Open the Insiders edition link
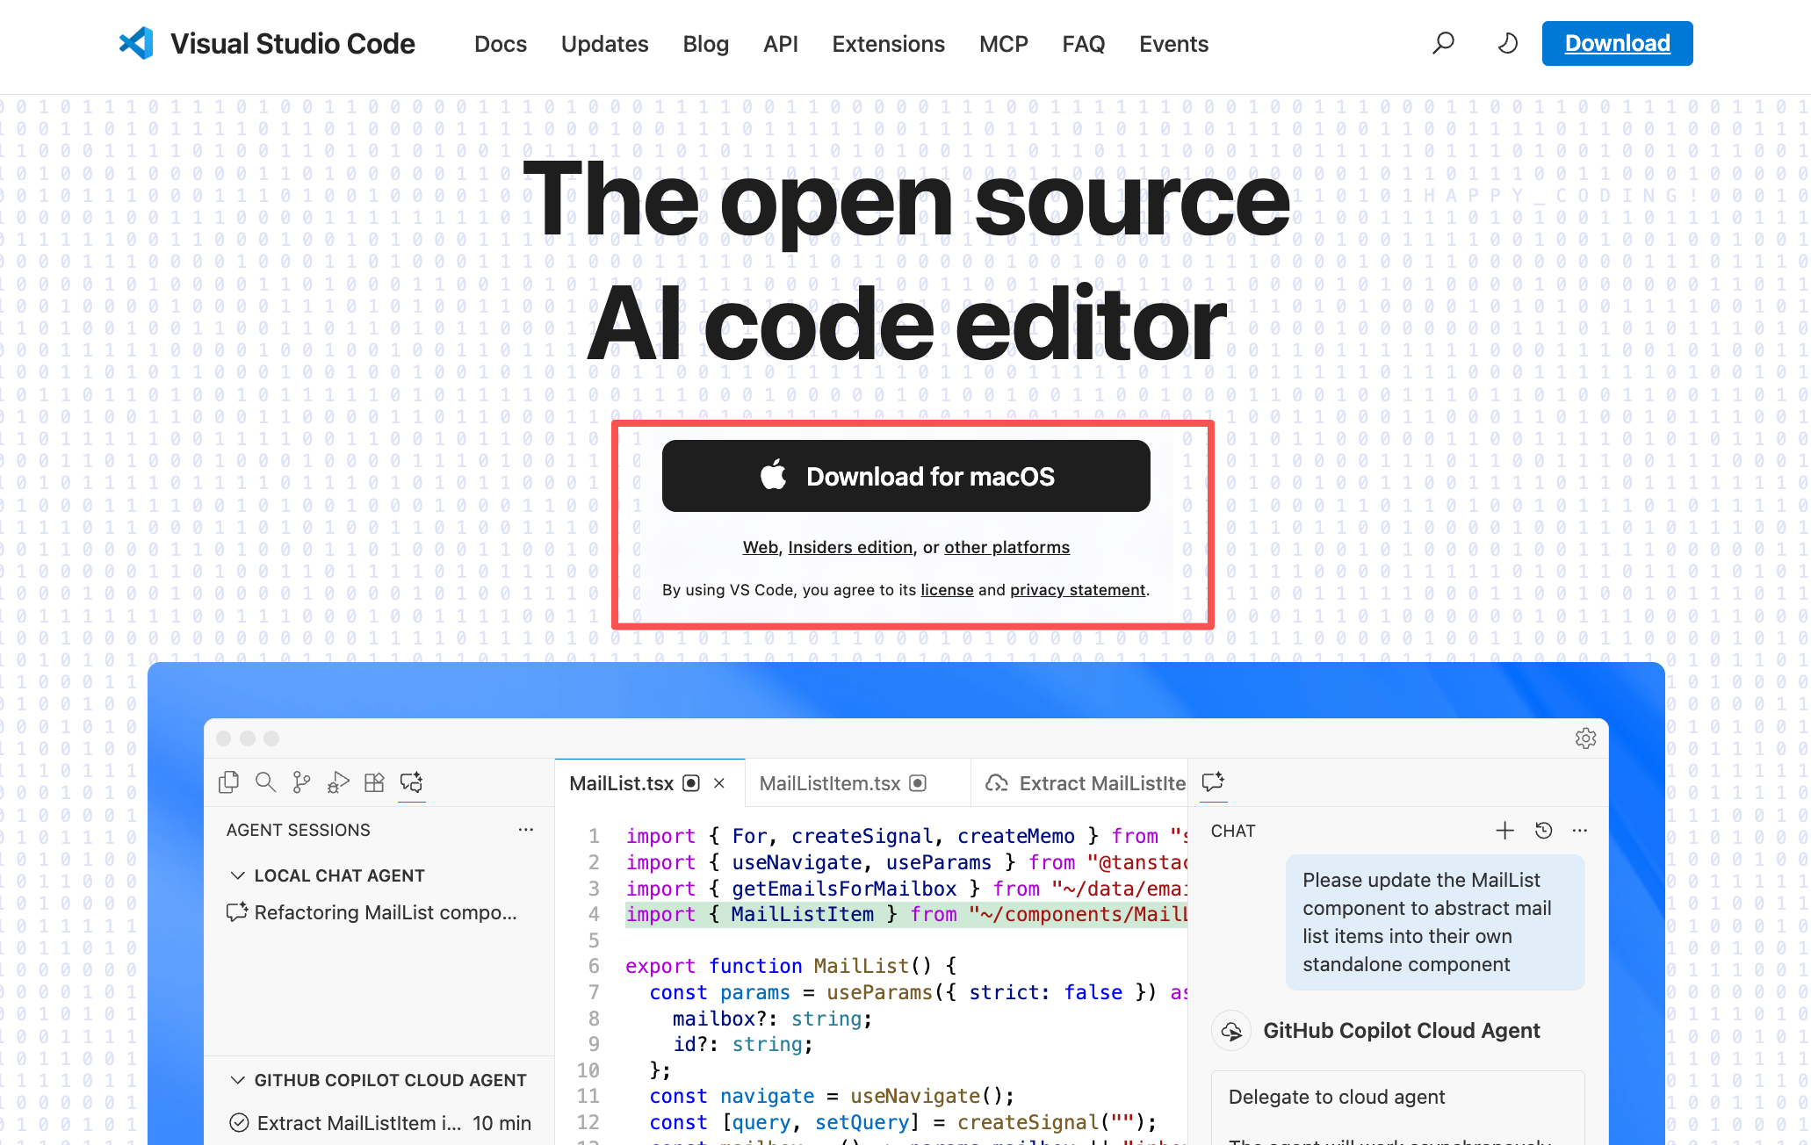Viewport: 1811px width, 1145px height. point(849,547)
